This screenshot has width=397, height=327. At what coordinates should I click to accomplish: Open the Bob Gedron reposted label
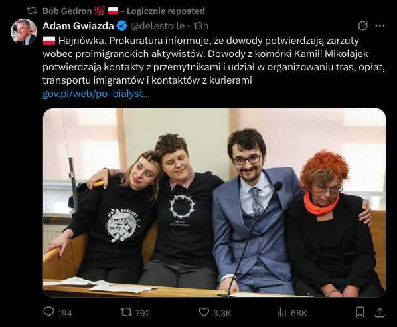pos(123,11)
